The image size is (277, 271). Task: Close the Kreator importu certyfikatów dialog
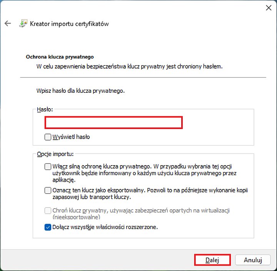(269, 8)
